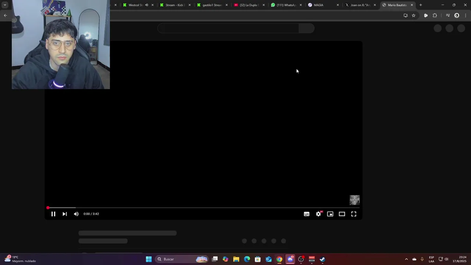Open the Chrome three-dot menu
The height and width of the screenshot is (265, 471).
(x=466, y=15)
